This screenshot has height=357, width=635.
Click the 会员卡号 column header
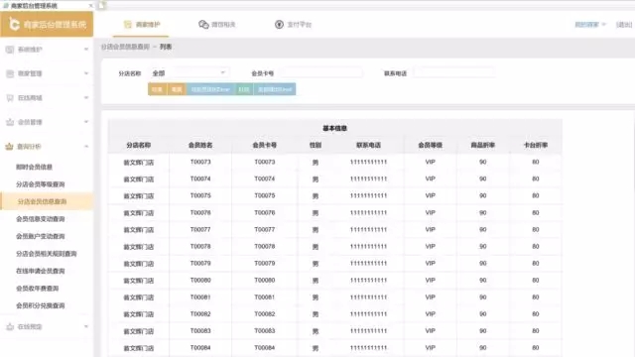[265, 145]
